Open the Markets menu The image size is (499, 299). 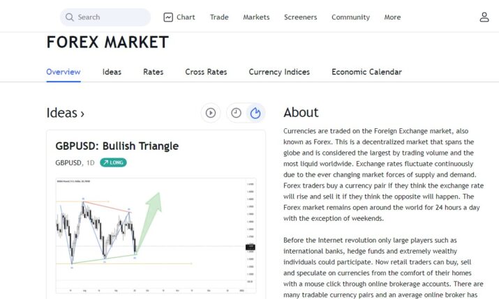pos(256,17)
